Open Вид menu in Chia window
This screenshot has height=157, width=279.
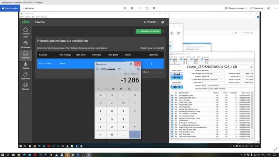click(33, 17)
